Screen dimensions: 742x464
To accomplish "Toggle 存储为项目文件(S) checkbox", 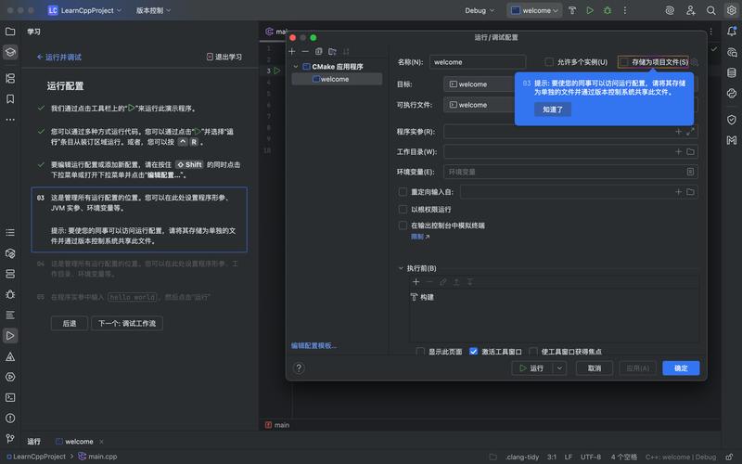I will point(624,62).
